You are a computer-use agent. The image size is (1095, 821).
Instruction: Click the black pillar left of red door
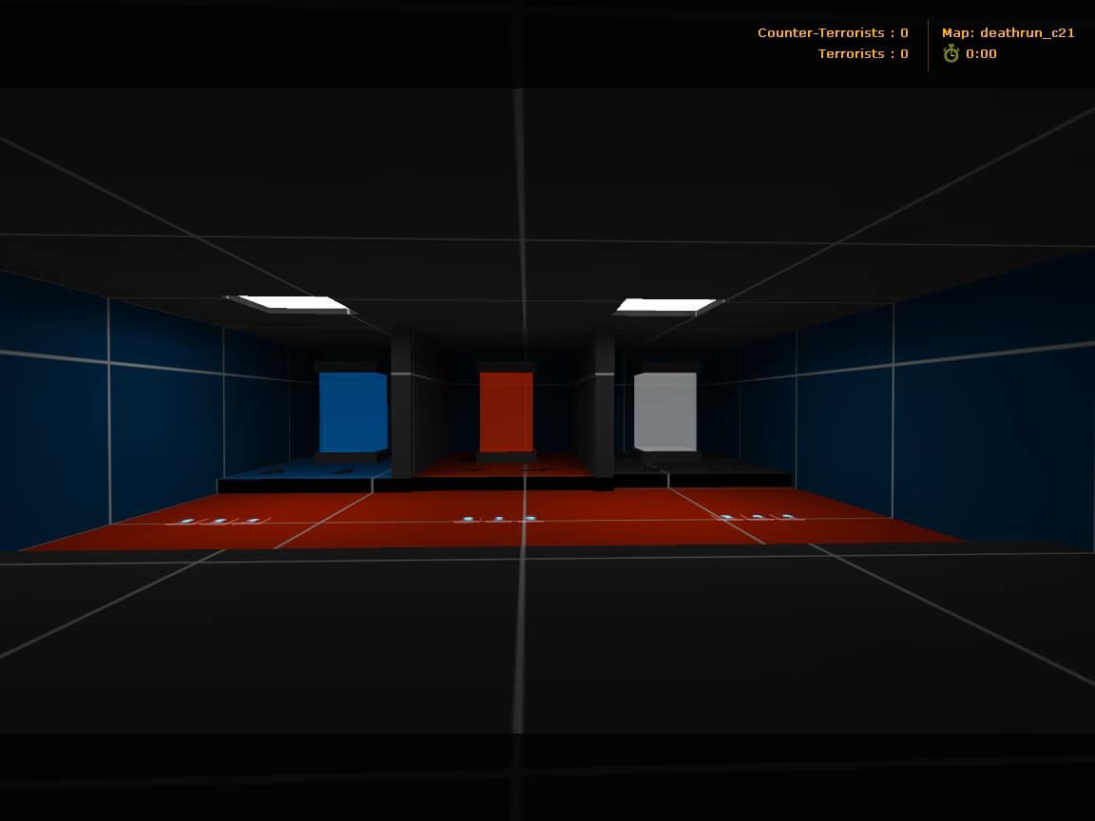tap(402, 404)
